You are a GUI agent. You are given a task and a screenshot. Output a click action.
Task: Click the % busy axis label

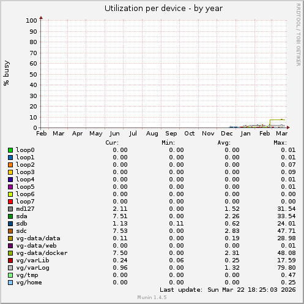(x=6, y=73)
